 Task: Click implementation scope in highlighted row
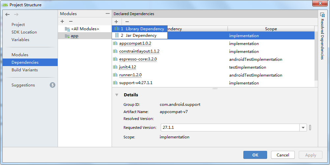coord(244,36)
